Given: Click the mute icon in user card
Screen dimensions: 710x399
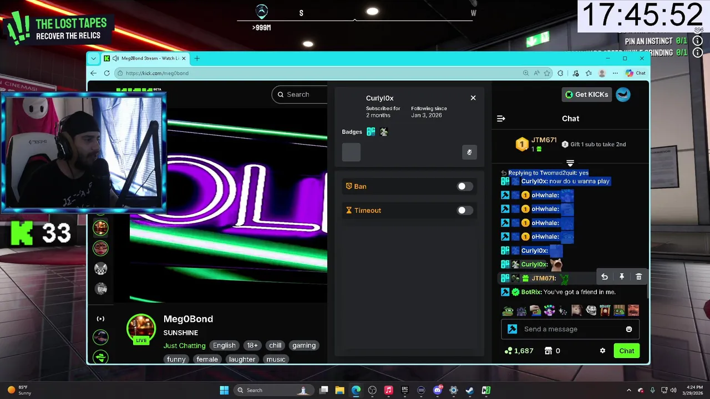Looking at the screenshot, I should (x=469, y=152).
